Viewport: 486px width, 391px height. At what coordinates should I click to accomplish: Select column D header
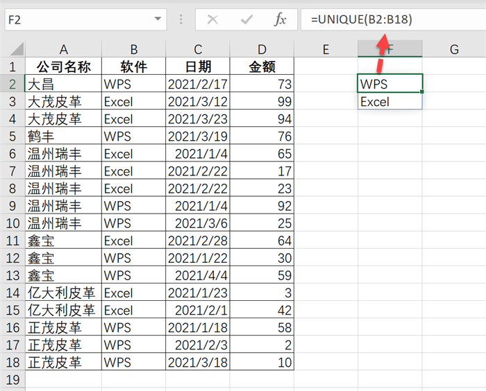(262, 49)
